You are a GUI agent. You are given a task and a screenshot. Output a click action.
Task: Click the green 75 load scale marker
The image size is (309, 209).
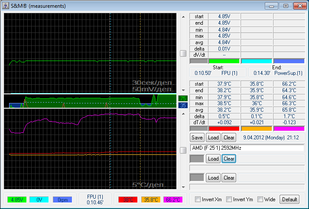(x=183, y=98)
